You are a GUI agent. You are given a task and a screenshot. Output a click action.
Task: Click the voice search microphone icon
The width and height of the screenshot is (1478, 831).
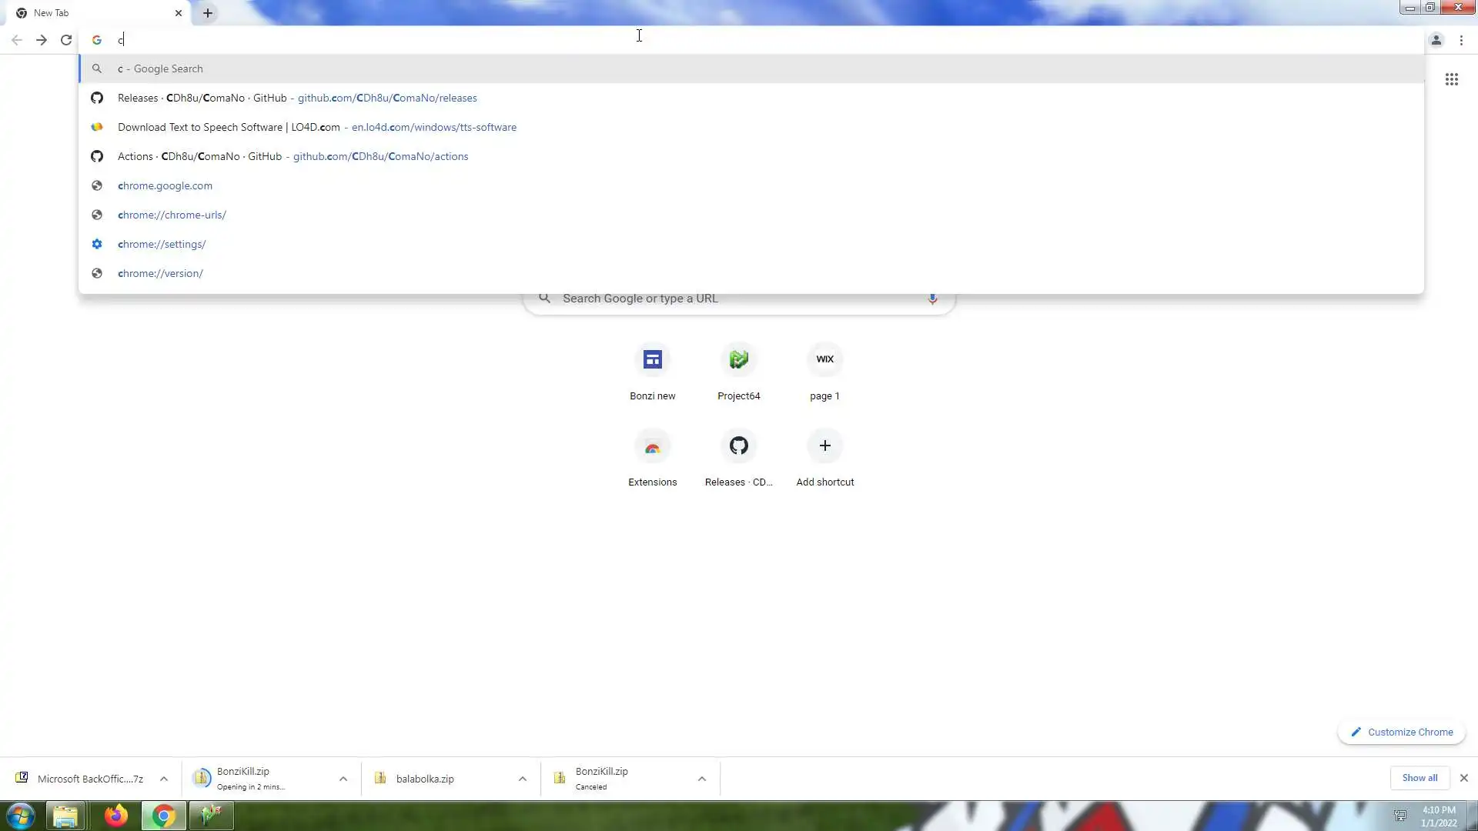pyautogui.click(x=931, y=299)
